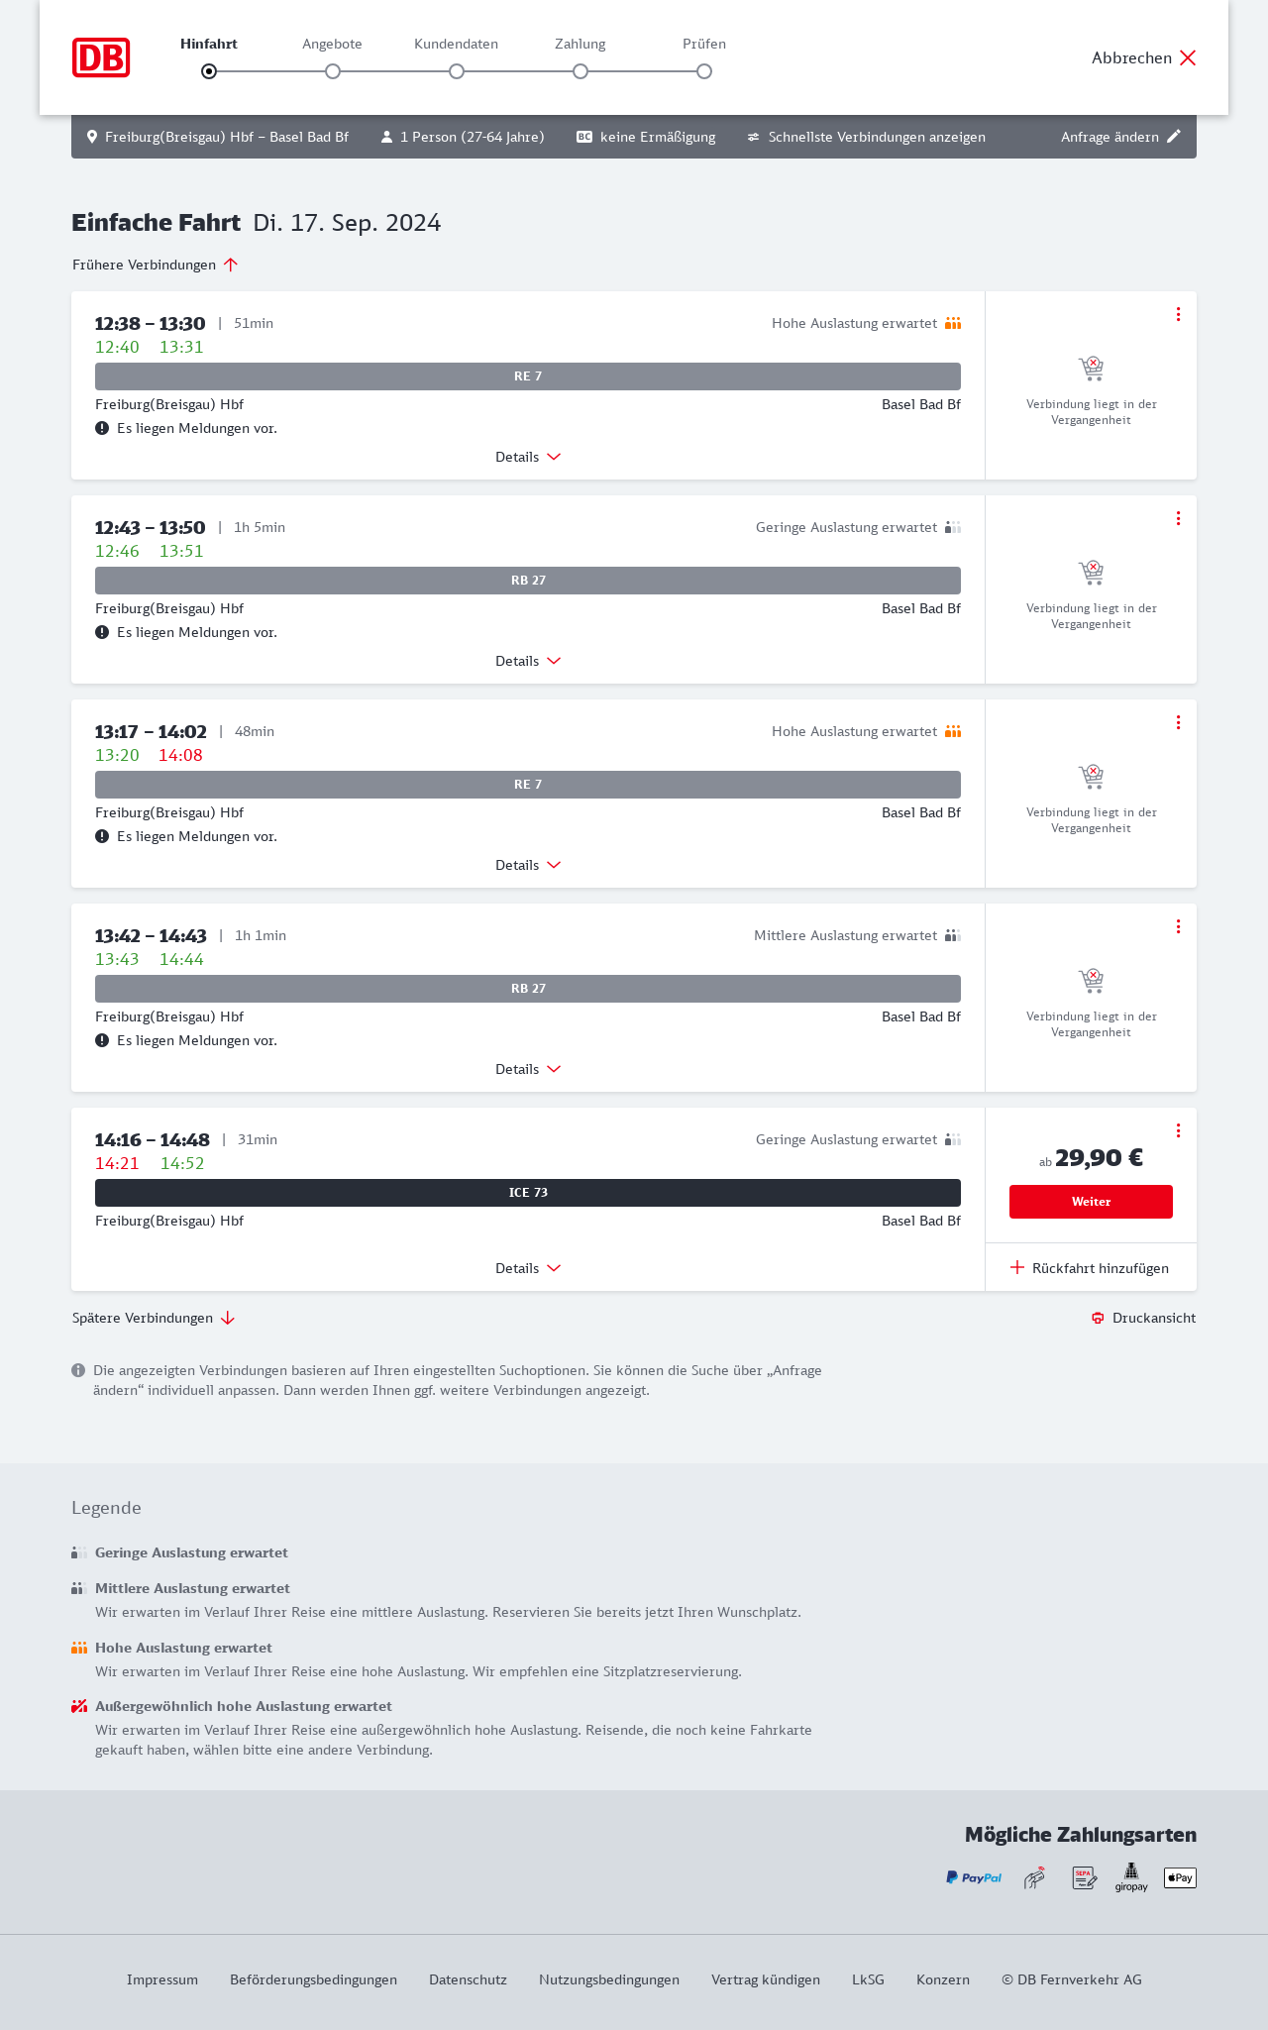Expand Details for the ICE 73 connection
The image size is (1268, 2030).
(x=528, y=1268)
